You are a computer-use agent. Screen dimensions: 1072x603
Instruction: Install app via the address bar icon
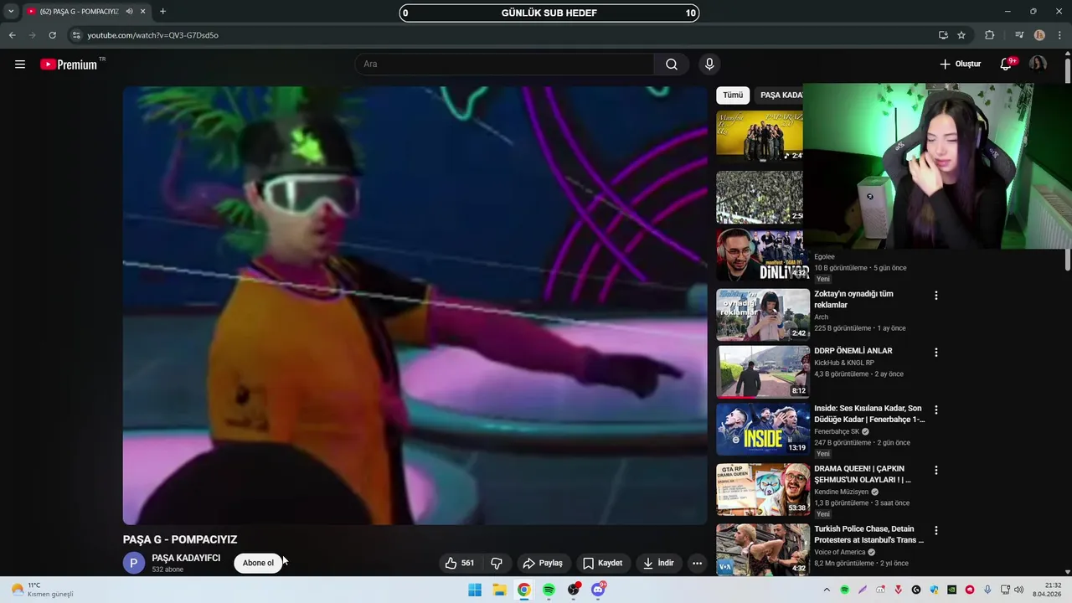943,35
